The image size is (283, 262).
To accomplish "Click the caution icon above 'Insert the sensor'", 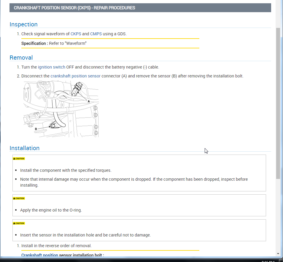I will [19, 223].
